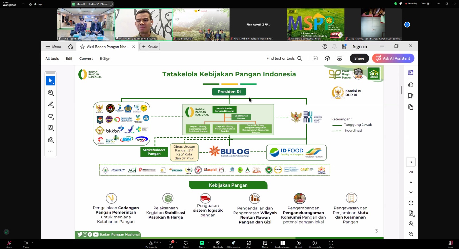Unmute with Zoom Audio button

pyautogui.click(x=9, y=244)
